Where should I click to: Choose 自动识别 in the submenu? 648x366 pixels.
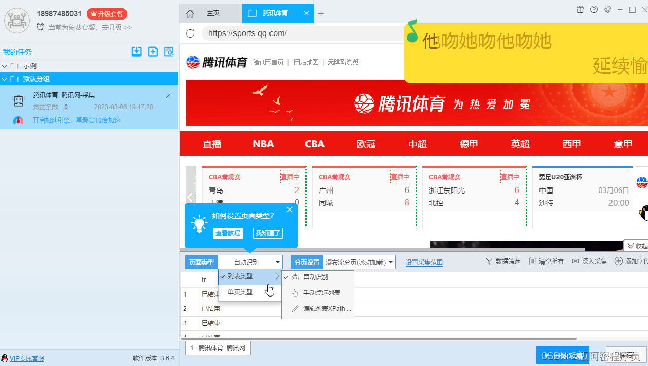tap(318, 277)
